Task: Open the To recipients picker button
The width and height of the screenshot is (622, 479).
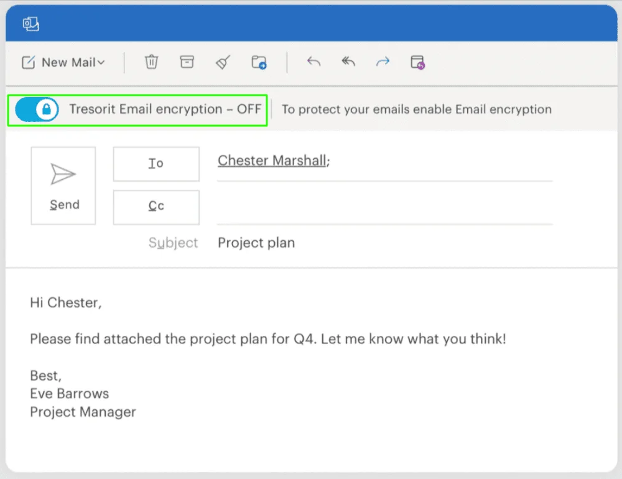Action: [x=156, y=164]
